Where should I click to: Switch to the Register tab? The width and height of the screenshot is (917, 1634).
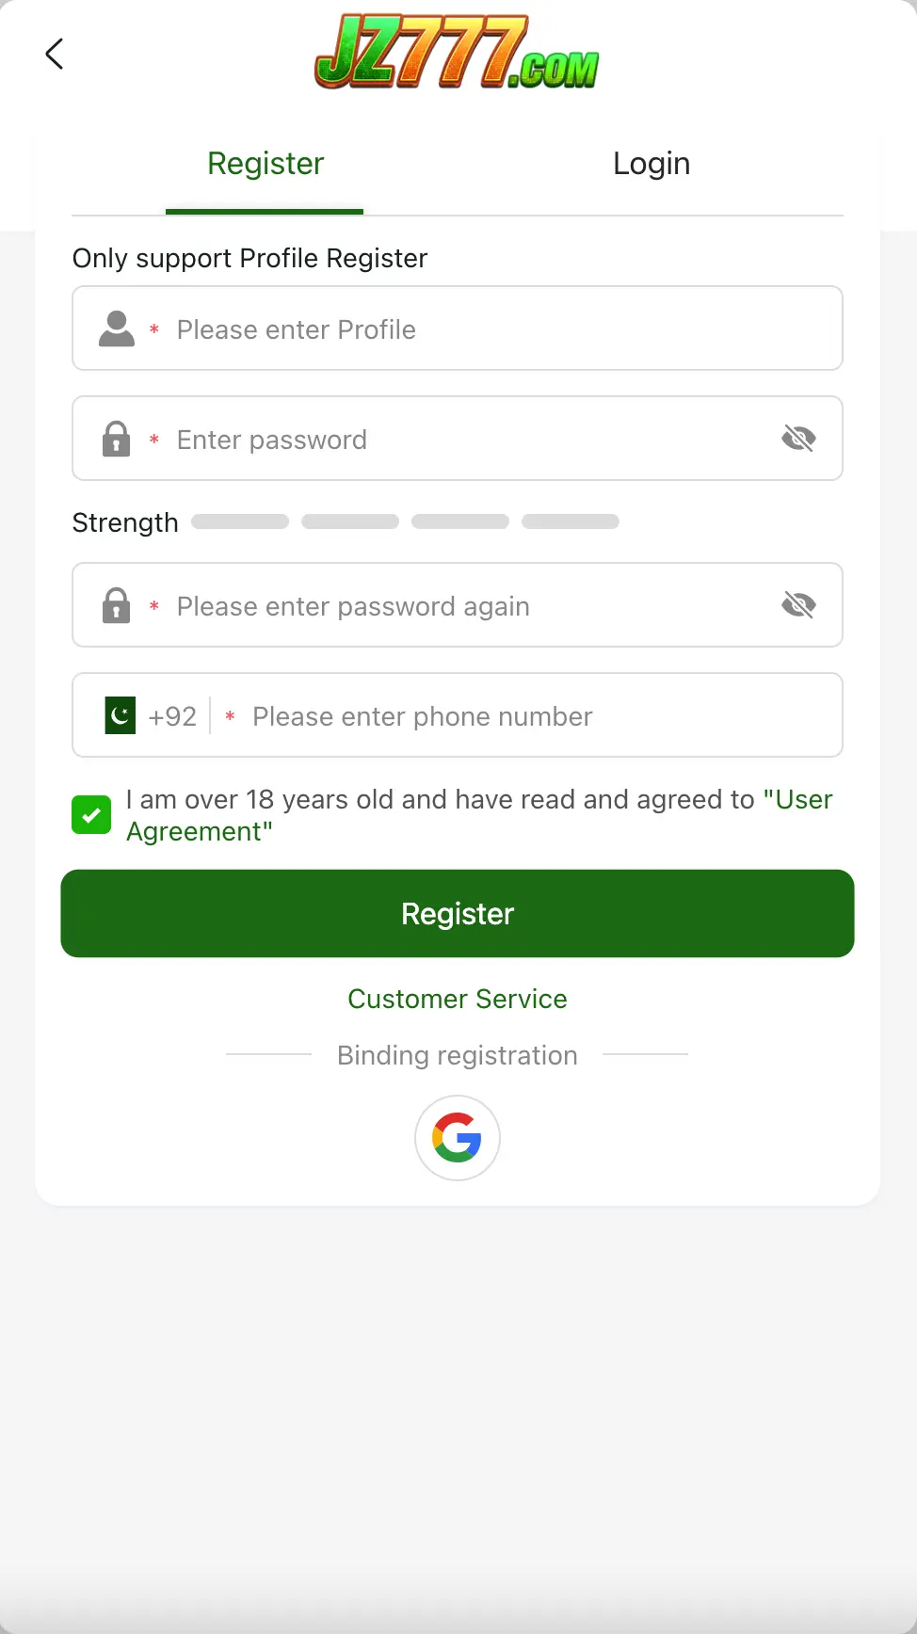[265, 164]
